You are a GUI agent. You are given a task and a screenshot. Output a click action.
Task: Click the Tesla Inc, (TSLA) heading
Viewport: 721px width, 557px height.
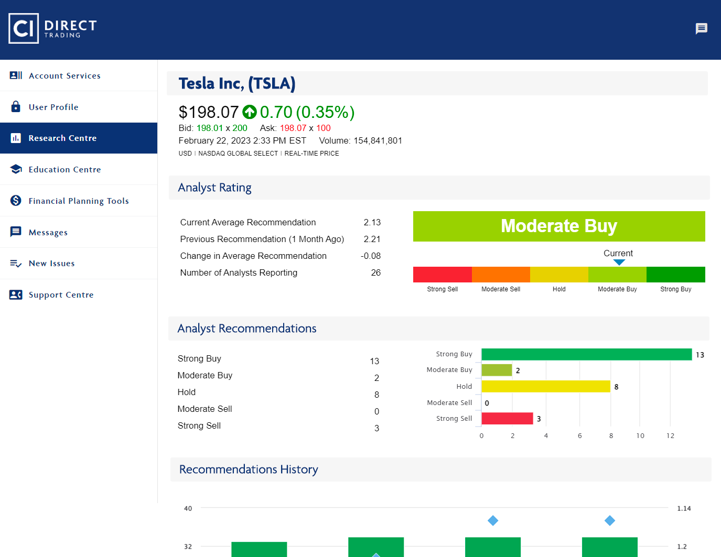(x=237, y=83)
